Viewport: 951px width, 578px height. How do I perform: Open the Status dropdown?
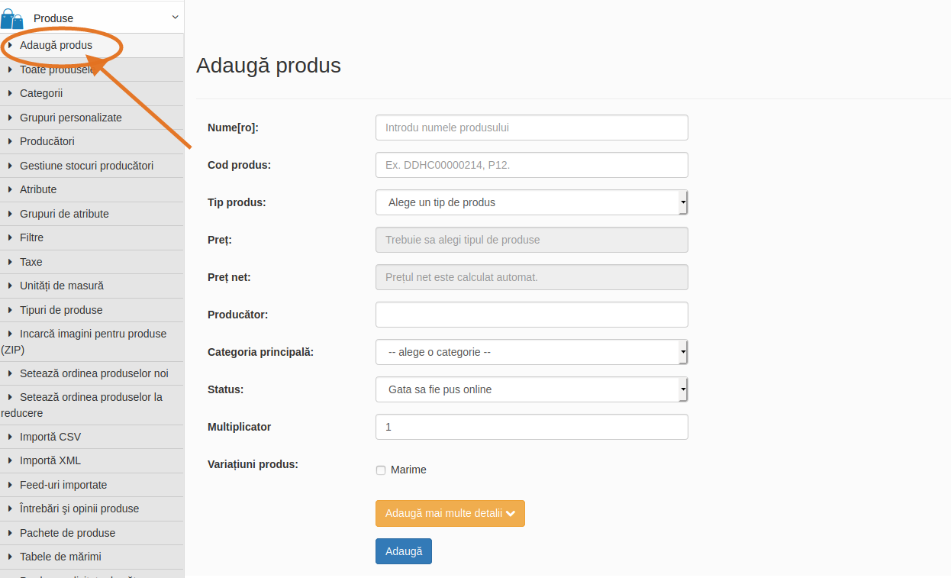[x=532, y=389]
